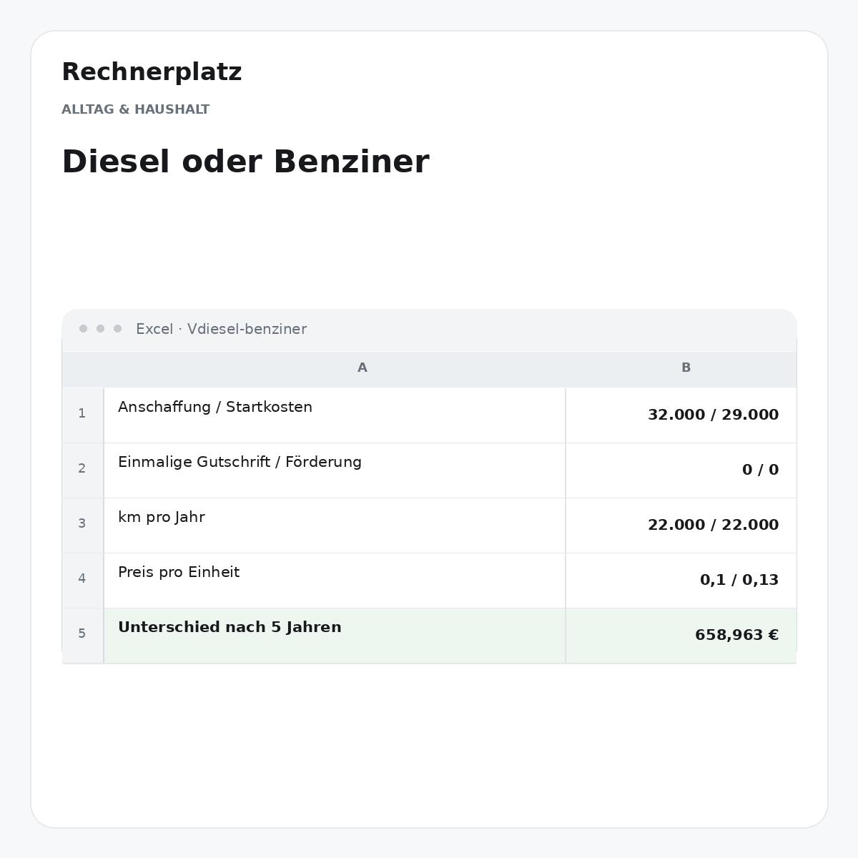
Task: Click cell Anschaffung / Startkosten
Action: click(335, 415)
